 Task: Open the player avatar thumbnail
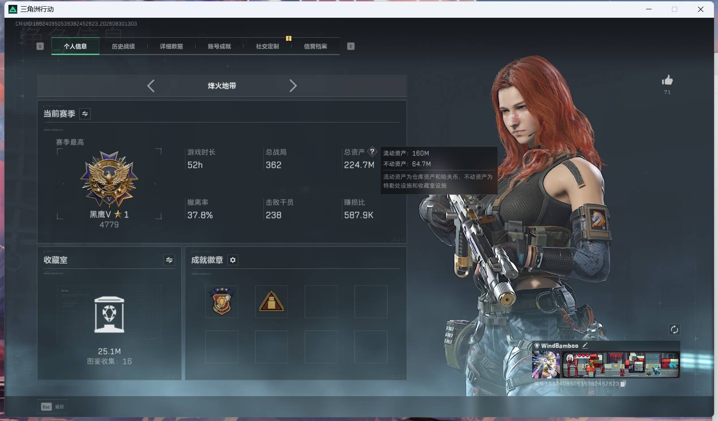[546, 365]
